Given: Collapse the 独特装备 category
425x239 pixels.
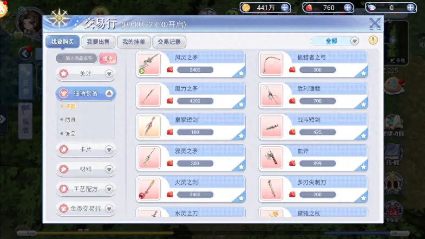Looking at the screenshot, I should coord(86,93).
